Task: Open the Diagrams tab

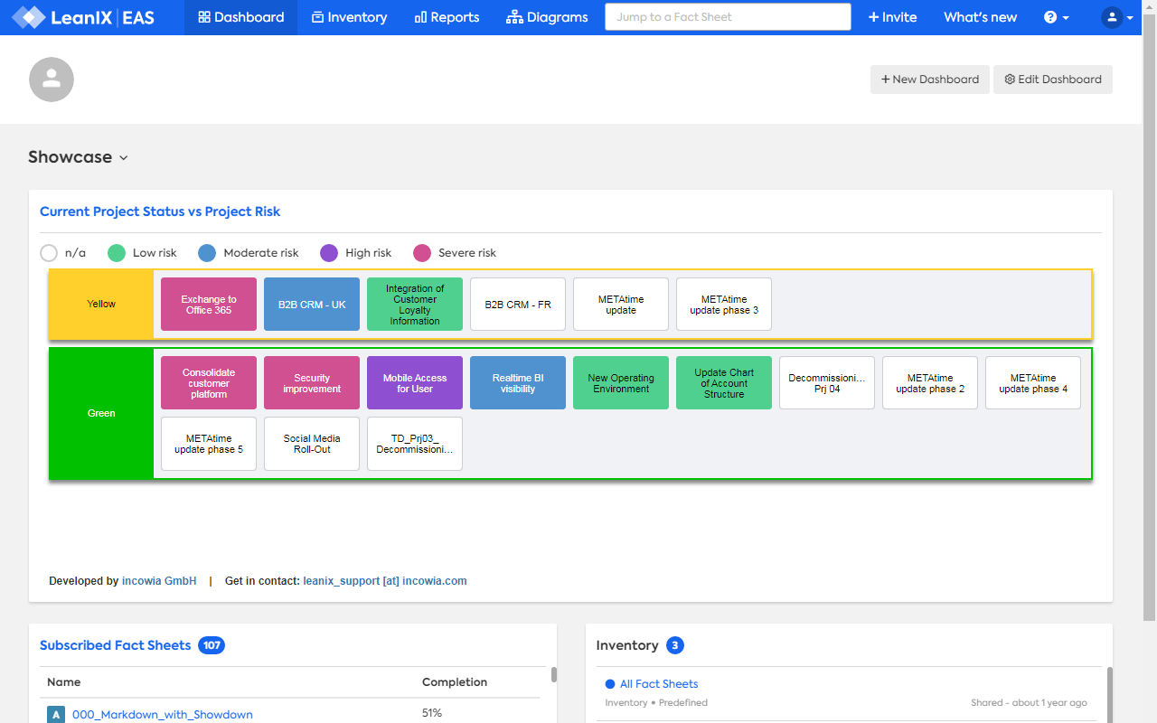Action: [547, 17]
